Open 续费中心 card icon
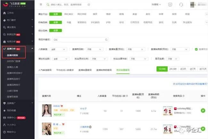Image resolution: width=208 pixels, height=139 pixels. [4, 118]
